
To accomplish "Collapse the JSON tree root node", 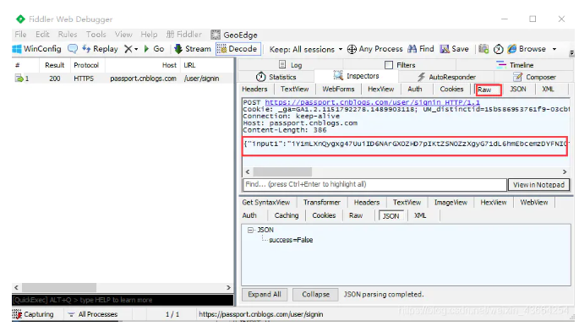I will (250, 230).
